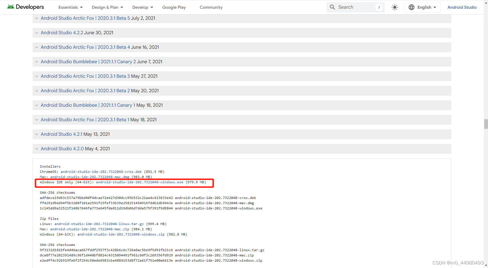Select the first 'SHA-256 checksums' heading

(58, 193)
